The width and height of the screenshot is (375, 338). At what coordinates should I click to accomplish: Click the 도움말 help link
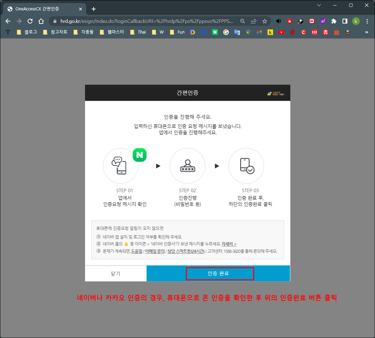pyautogui.click(x=137, y=251)
